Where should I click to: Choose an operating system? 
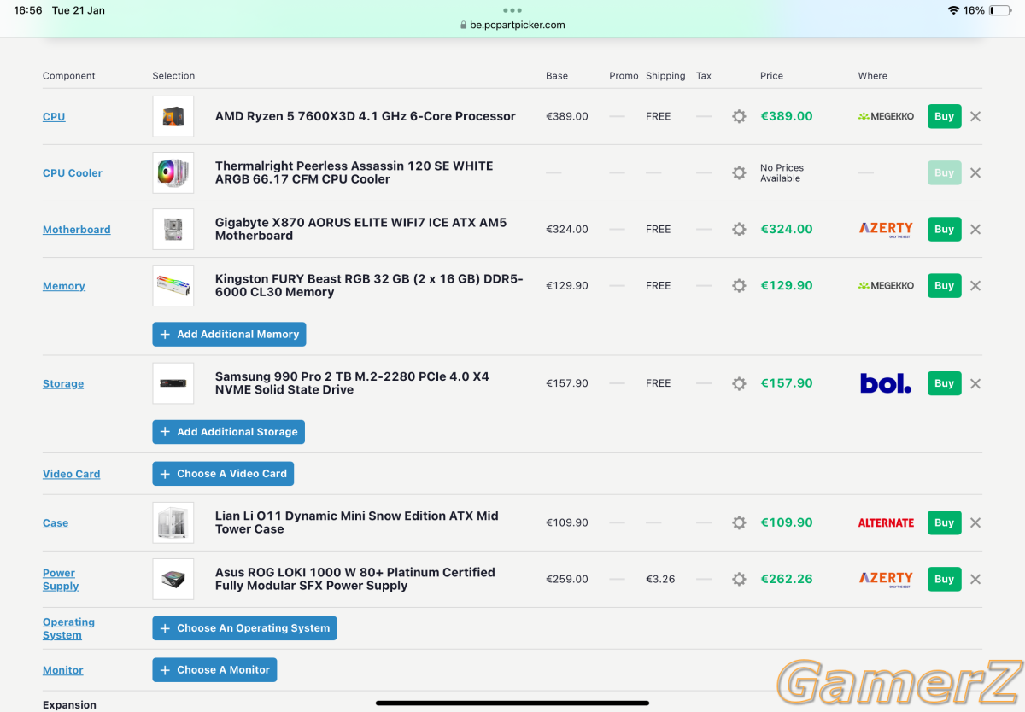tap(244, 628)
